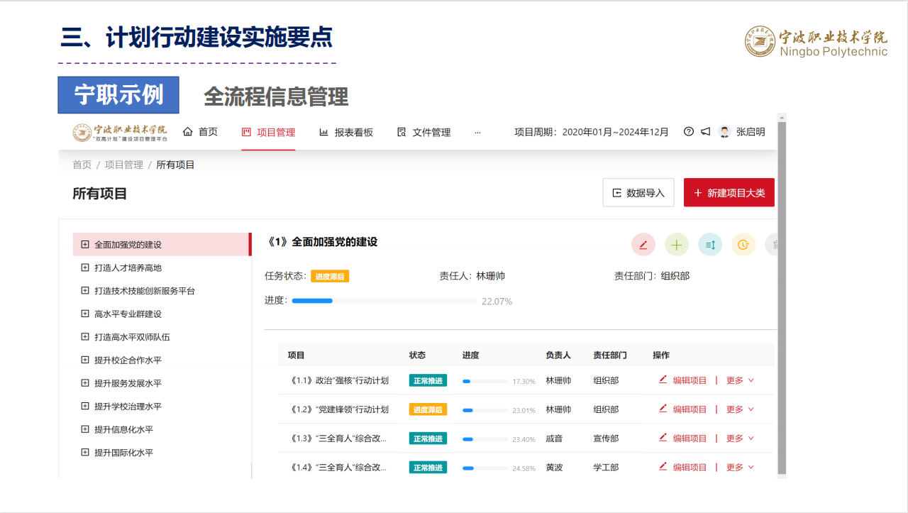Open the 文件管理 menu tab
The image size is (908, 513).
coord(424,132)
